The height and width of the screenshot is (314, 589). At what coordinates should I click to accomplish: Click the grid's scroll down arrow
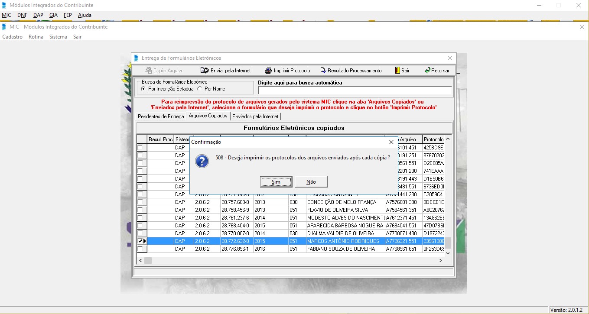pyautogui.click(x=448, y=253)
